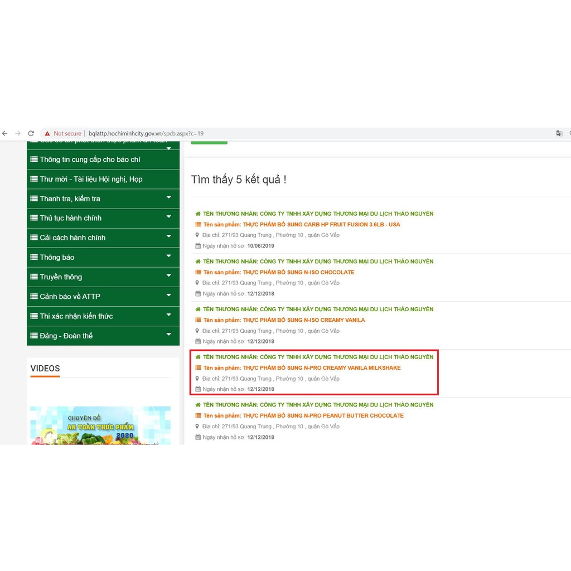Click map pin icon in N-ISO CHOCOLATE result
The width and height of the screenshot is (571, 571).
197,283
